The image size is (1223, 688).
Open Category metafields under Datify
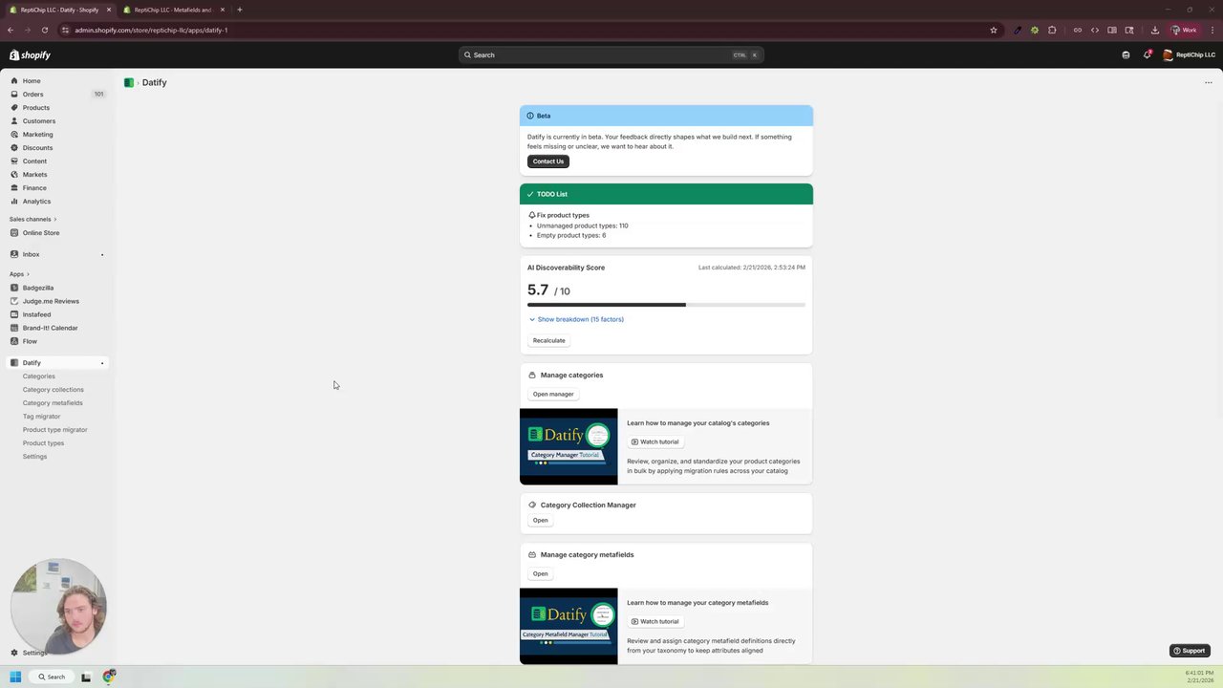(53, 403)
